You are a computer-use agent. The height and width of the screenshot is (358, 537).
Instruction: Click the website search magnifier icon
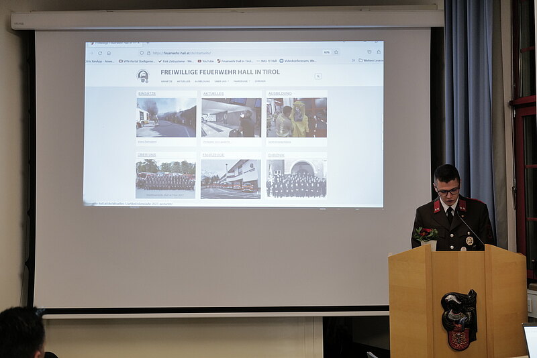(318, 76)
